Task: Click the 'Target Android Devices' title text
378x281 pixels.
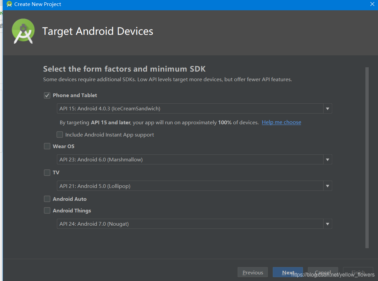Action: [98, 31]
